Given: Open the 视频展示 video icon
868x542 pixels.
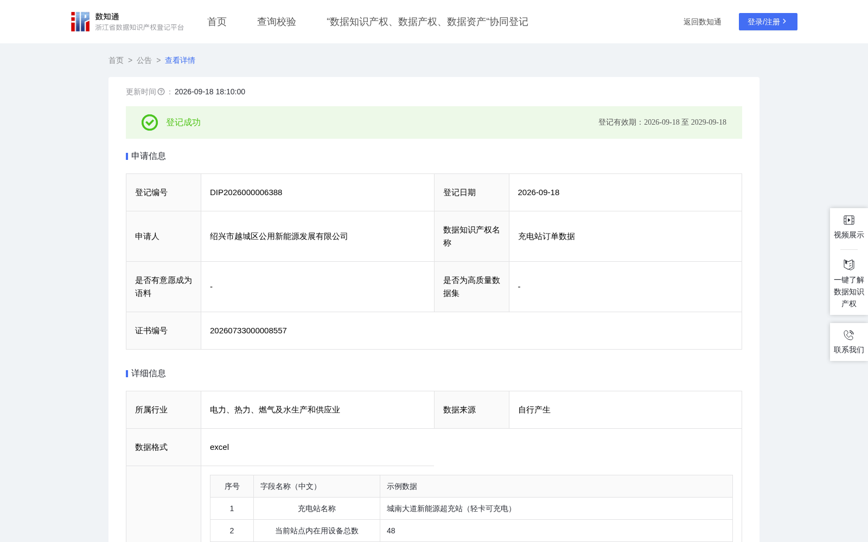Looking at the screenshot, I should tap(849, 220).
